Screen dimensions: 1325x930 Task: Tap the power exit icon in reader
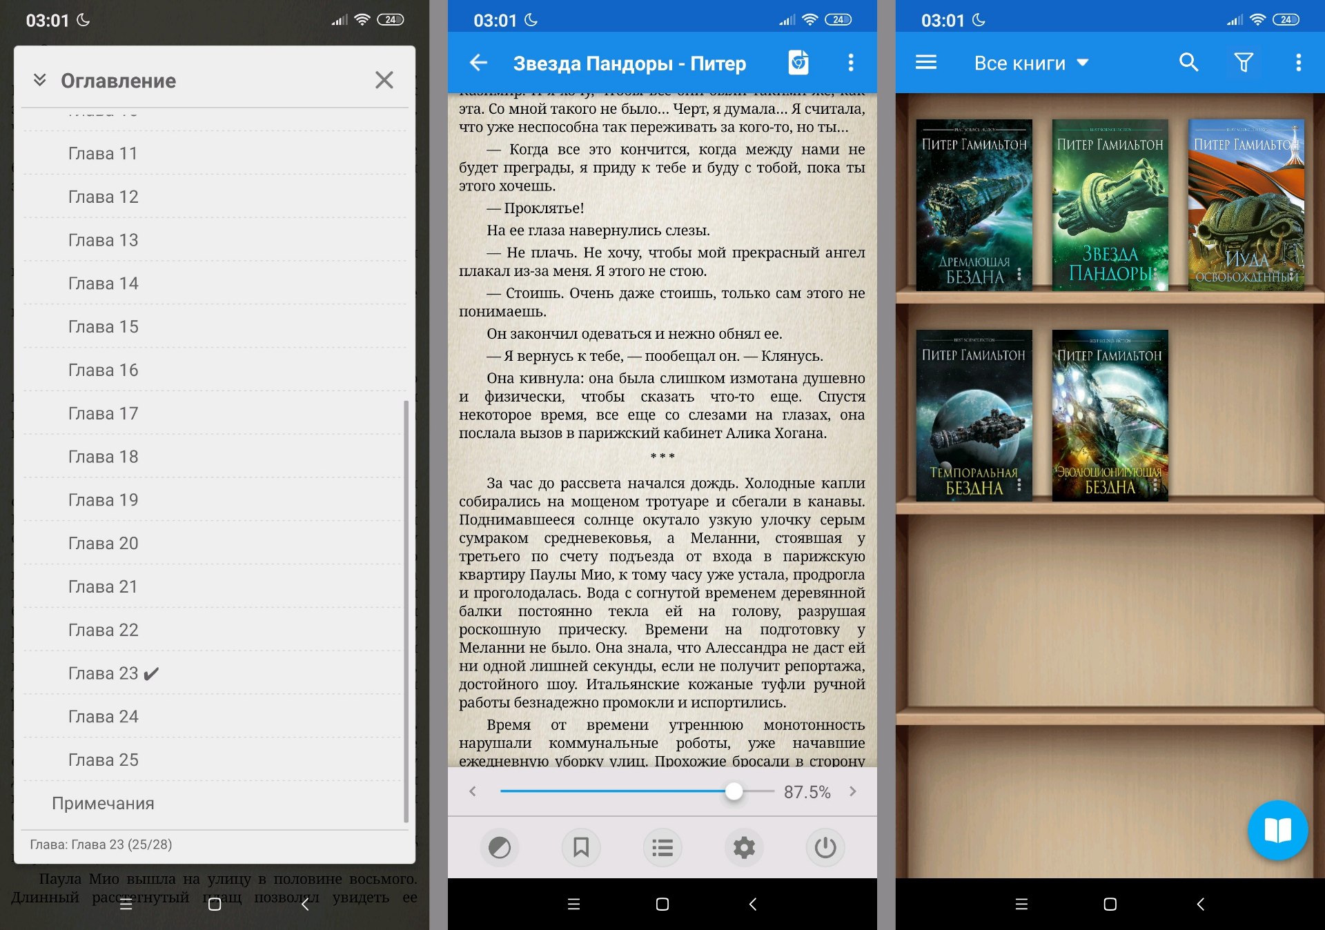pos(825,847)
